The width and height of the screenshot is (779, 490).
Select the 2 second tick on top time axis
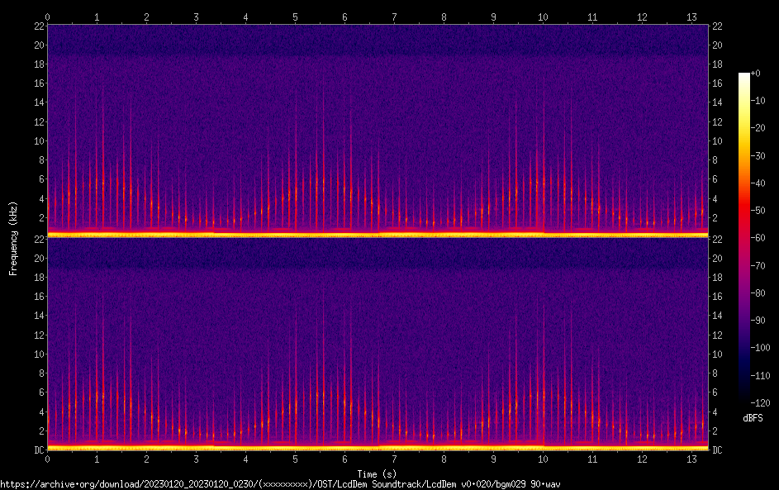146,17
